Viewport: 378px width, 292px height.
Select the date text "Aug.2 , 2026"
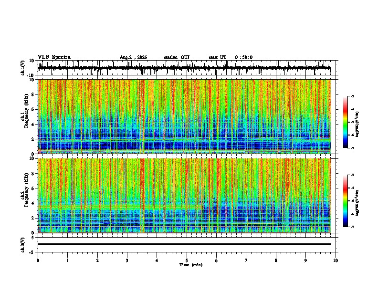coord(133,57)
